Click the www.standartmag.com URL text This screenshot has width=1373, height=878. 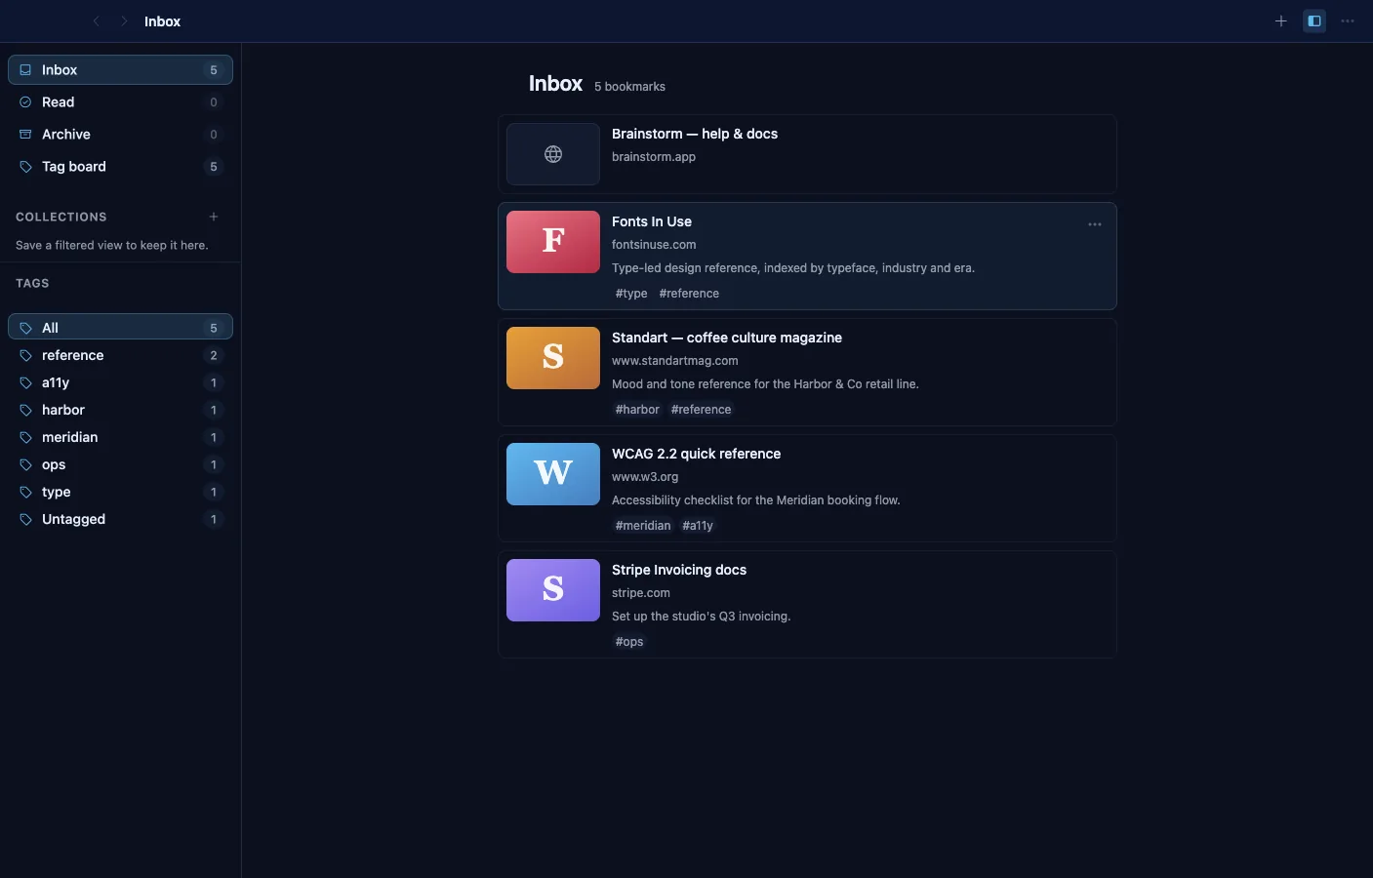[x=675, y=361]
